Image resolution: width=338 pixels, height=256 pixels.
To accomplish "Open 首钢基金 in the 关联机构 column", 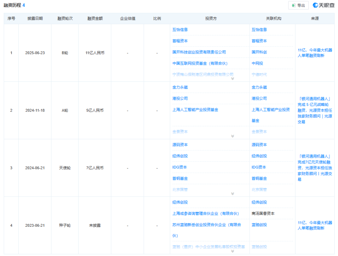I will click(259, 178).
